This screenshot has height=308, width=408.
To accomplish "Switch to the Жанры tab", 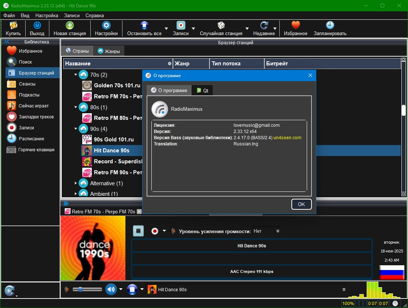I will click(109, 51).
